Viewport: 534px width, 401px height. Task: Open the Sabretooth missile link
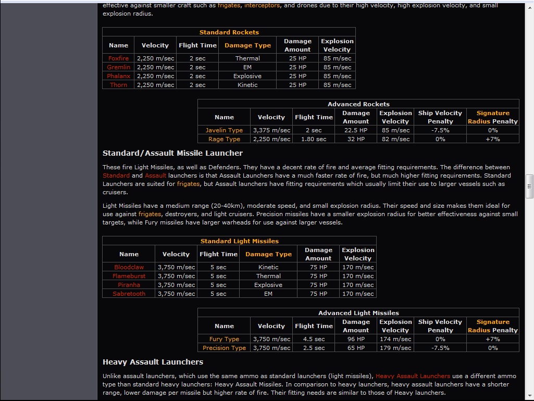[x=129, y=294]
